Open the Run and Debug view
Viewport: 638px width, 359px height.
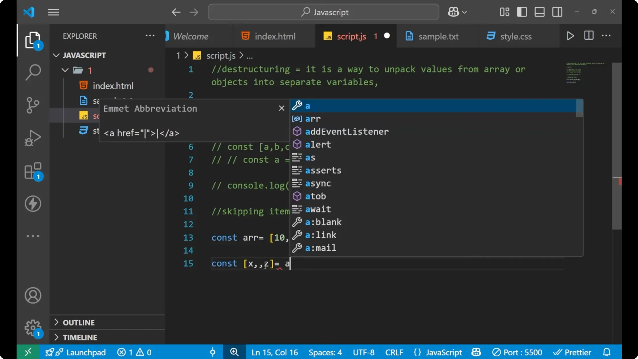point(33,138)
